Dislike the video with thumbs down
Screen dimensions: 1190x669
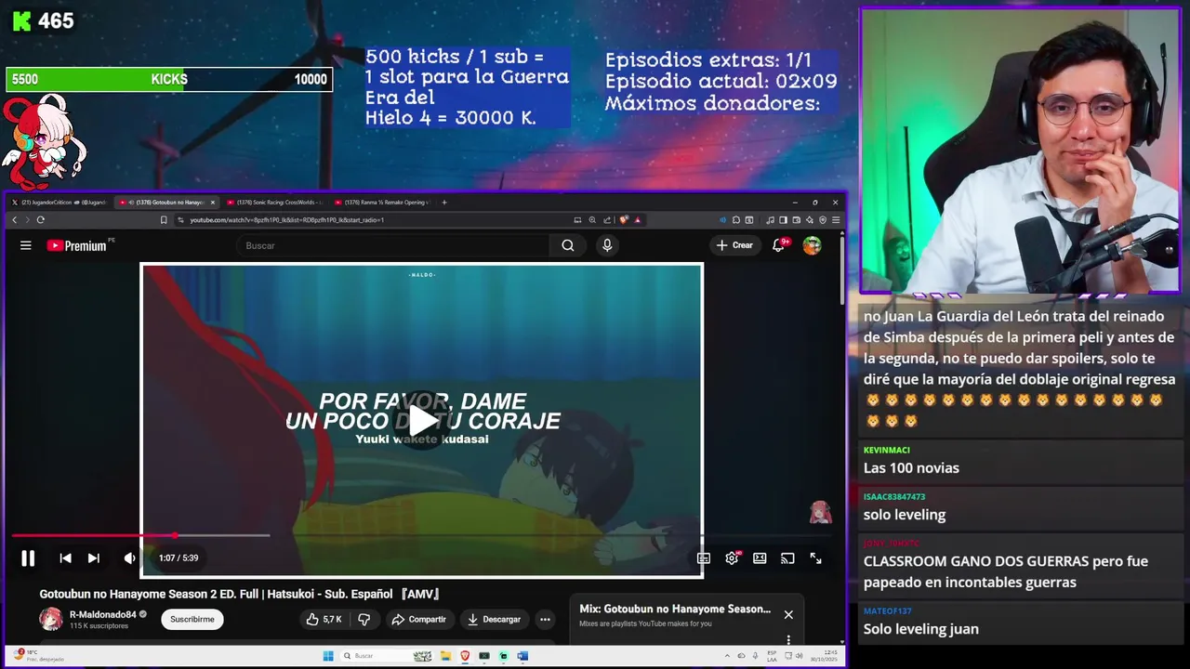tap(364, 619)
